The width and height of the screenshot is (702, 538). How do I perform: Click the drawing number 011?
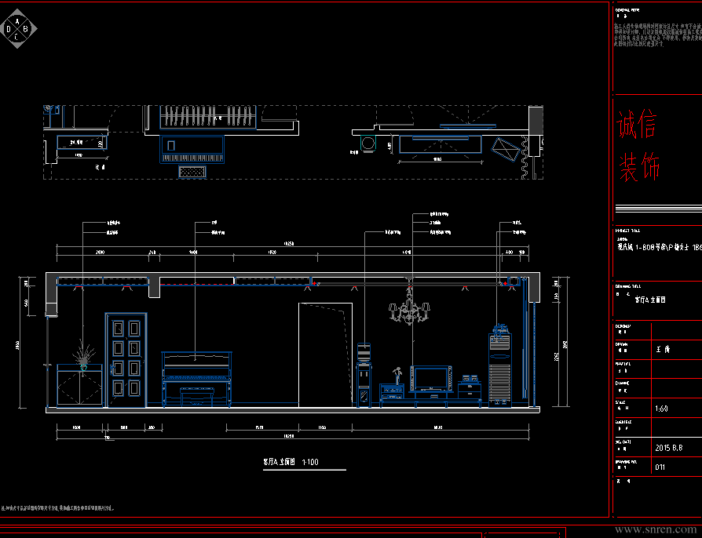click(x=660, y=467)
